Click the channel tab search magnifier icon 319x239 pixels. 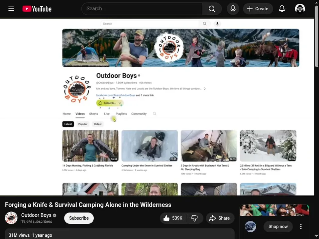click(155, 114)
